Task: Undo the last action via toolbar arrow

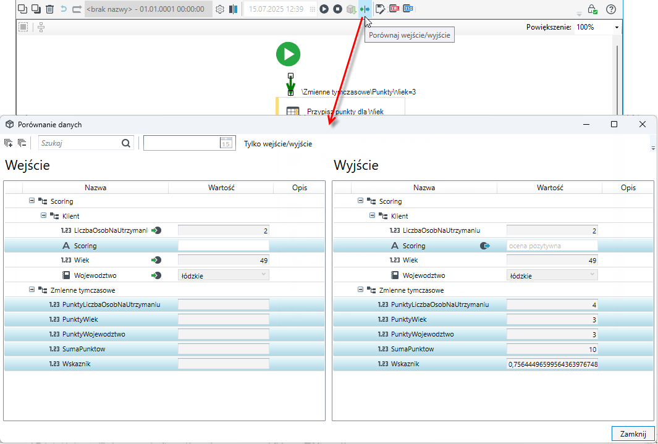Action: (64, 9)
